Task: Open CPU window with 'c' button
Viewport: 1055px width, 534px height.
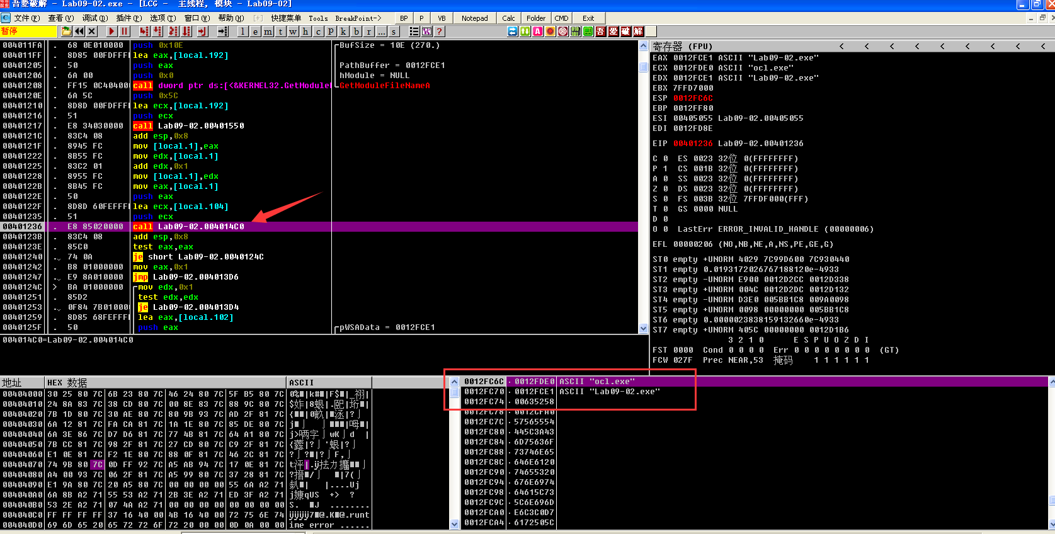Action: click(x=318, y=31)
